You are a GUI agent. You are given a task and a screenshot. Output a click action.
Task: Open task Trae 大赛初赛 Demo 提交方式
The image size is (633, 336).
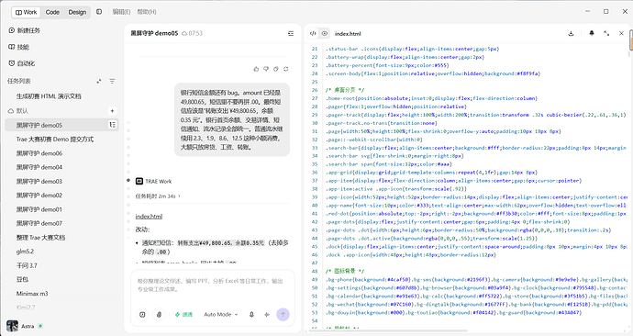point(54,140)
